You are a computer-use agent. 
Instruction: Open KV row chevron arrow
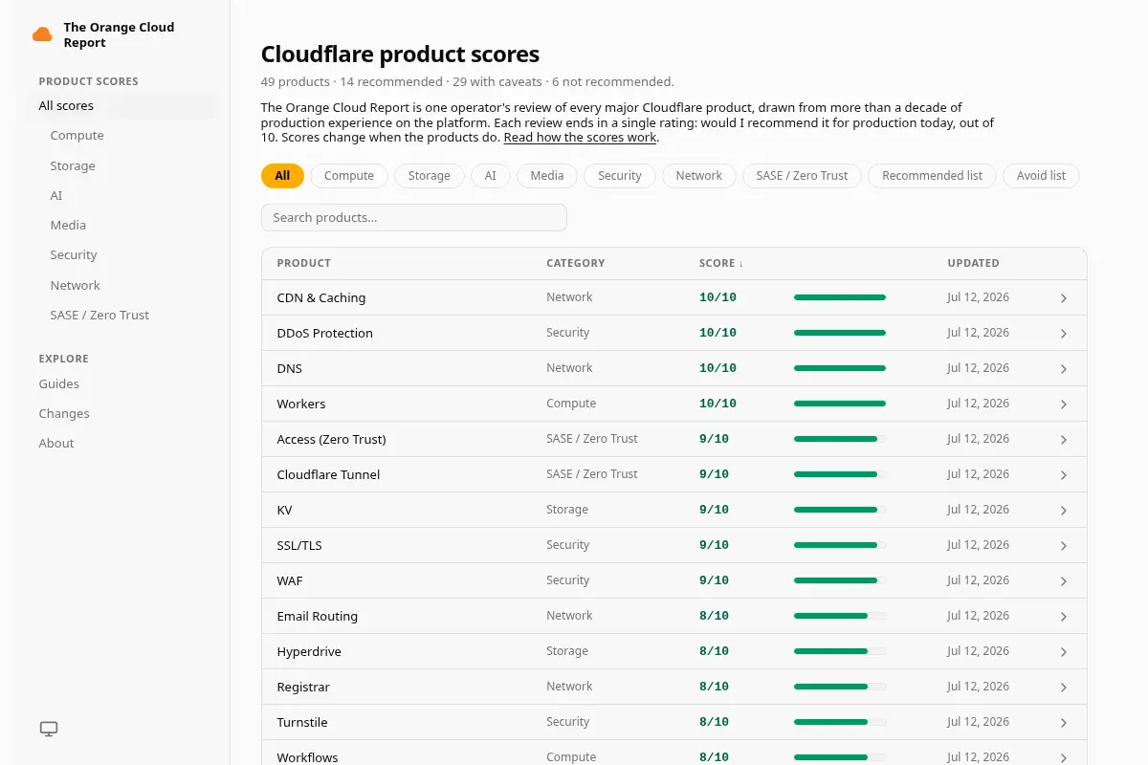coord(1064,511)
